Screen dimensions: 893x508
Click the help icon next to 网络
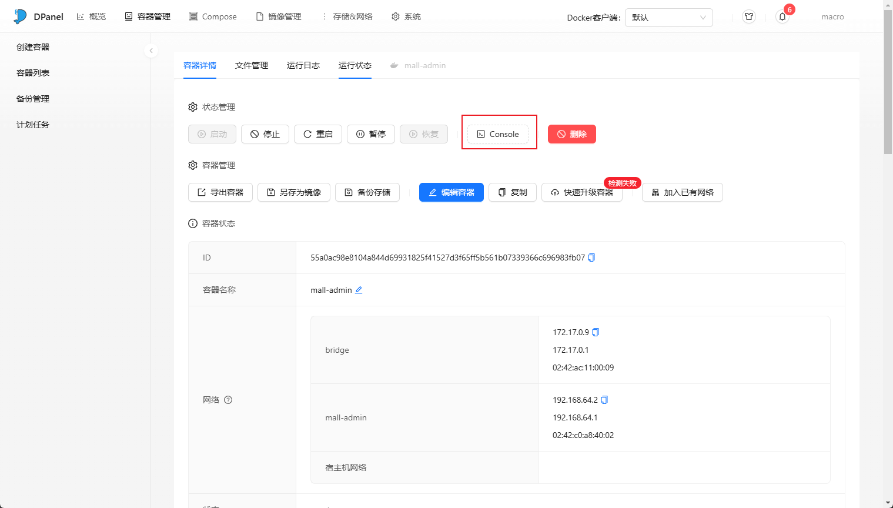click(x=228, y=400)
